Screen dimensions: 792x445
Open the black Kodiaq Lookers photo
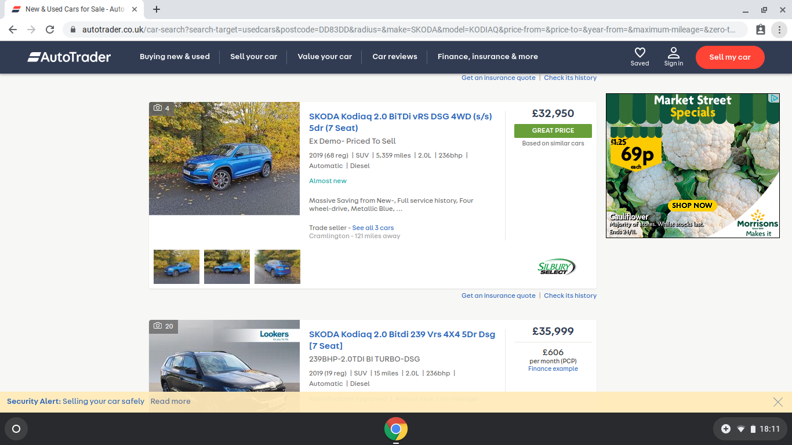[224, 366]
